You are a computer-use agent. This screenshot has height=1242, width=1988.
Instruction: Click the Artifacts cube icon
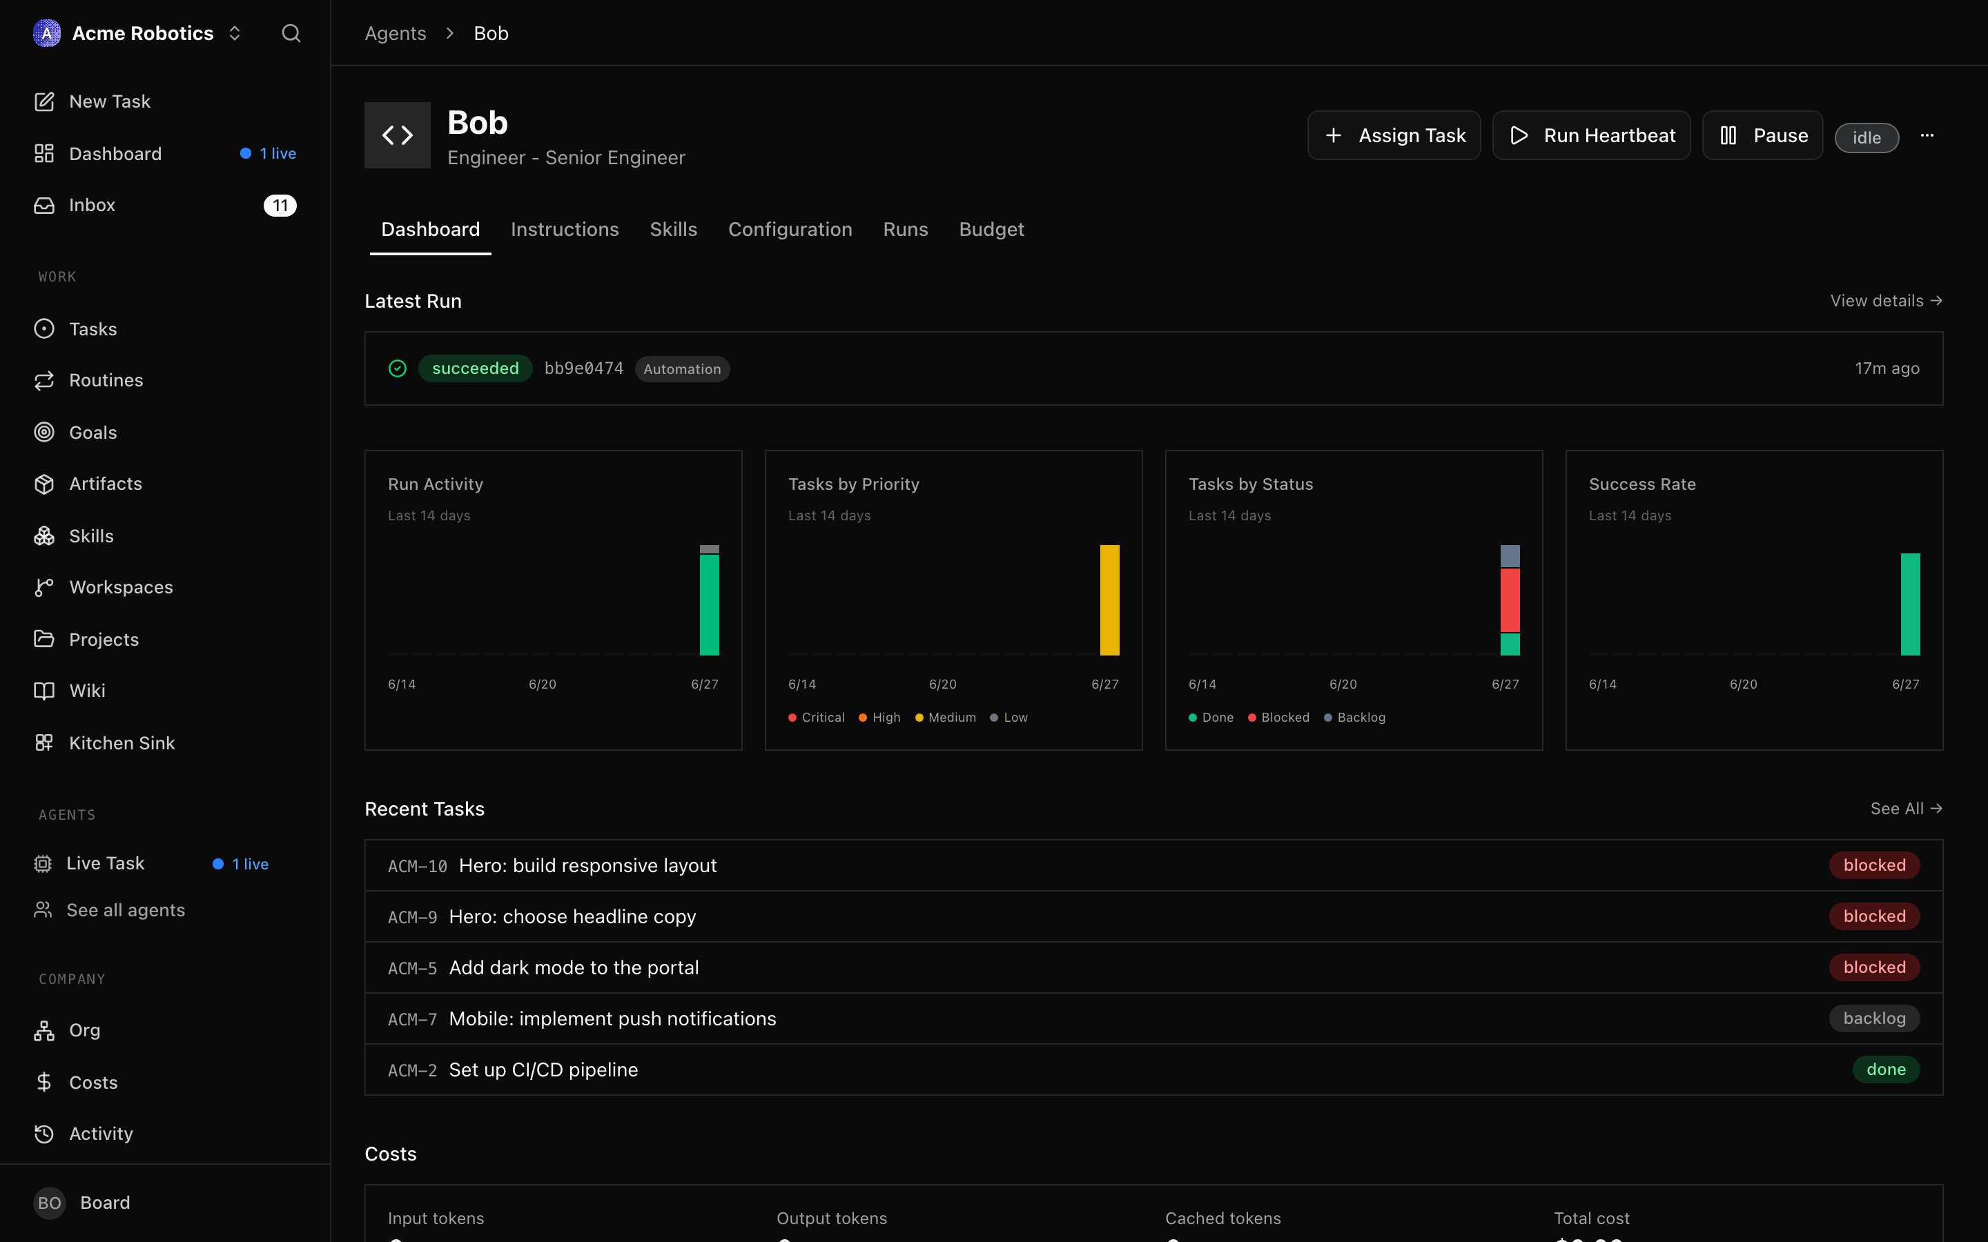[44, 484]
